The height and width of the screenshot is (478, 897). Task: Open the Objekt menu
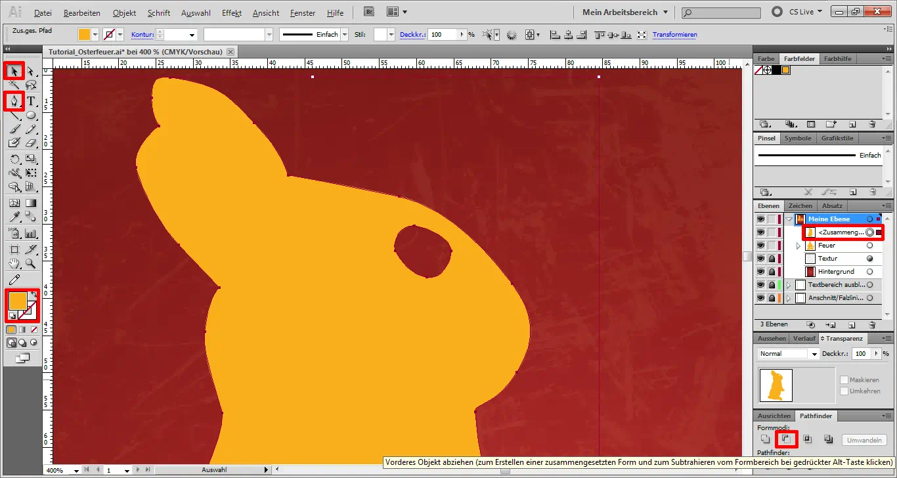click(124, 12)
